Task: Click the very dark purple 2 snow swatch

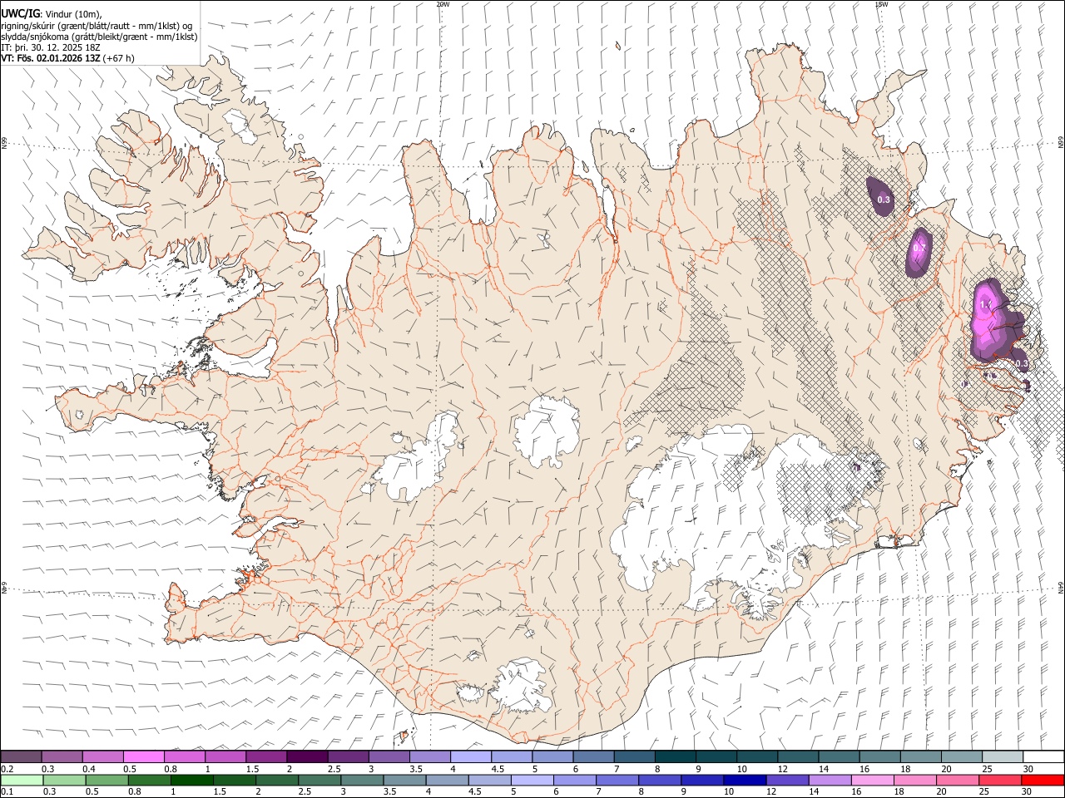Action: coord(307,756)
